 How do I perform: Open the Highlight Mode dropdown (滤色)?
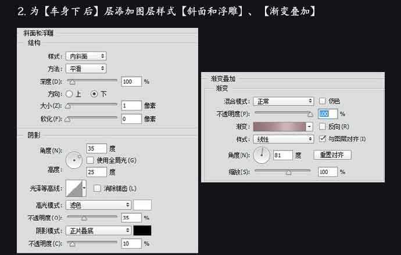(98, 204)
